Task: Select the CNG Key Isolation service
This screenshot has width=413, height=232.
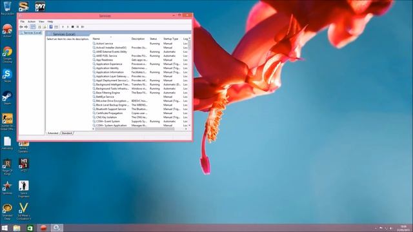Action: pyautogui.click(x=140, y=117)
